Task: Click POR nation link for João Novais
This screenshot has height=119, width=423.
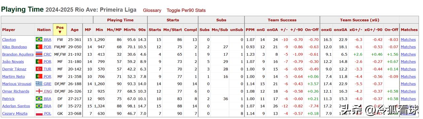Action: click(x=47, y=62)
